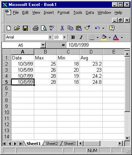The width and height of the screenshot is (132, 155).
Task: Open the Data menu
Action: pyautogui.click(x=90, y=12)
